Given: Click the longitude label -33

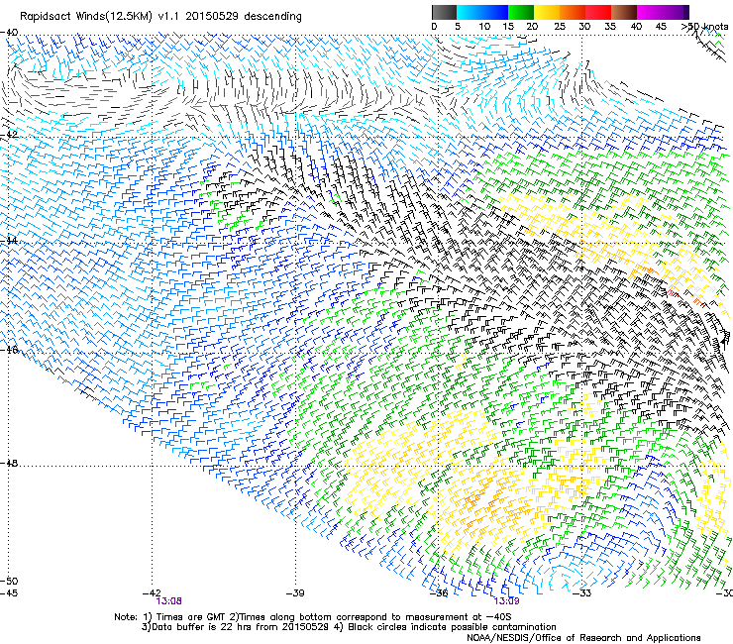Looking at the screenshot, I should tap(581, 593).
